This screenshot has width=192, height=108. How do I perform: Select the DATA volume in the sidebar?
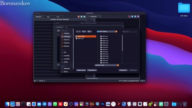[66, 62]
